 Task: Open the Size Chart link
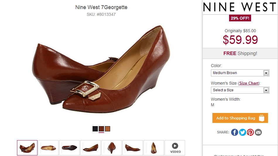pyautogui.click(x=249, y=83)
